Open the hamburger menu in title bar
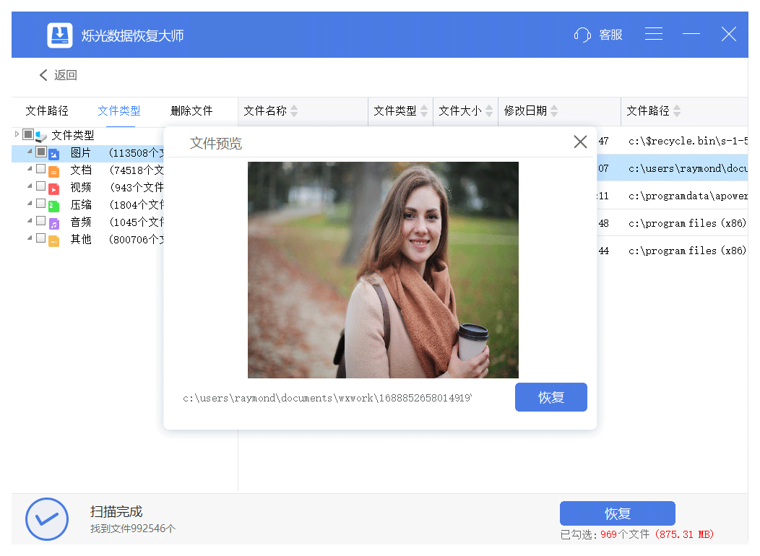 pos(654,34)
